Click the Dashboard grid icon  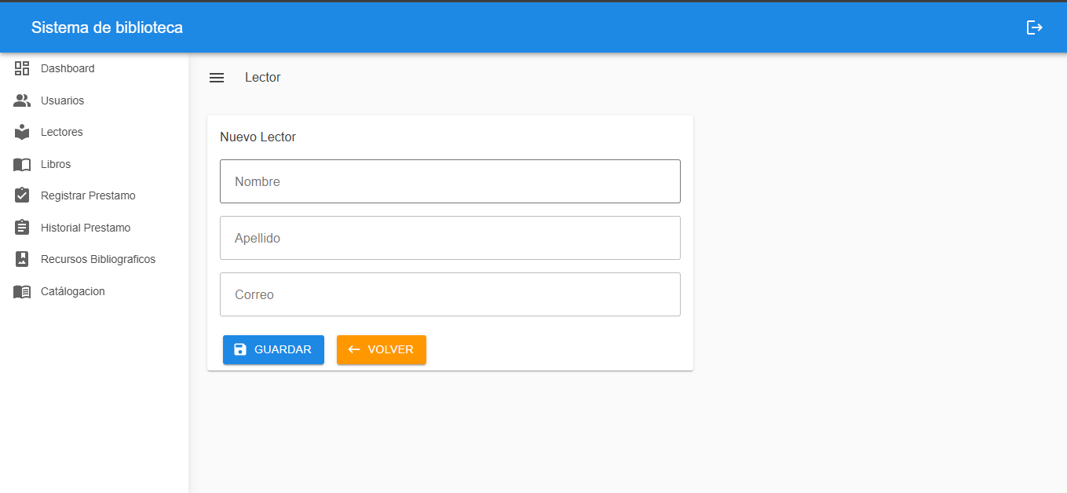pyautogui.click(x=22, y=68)
